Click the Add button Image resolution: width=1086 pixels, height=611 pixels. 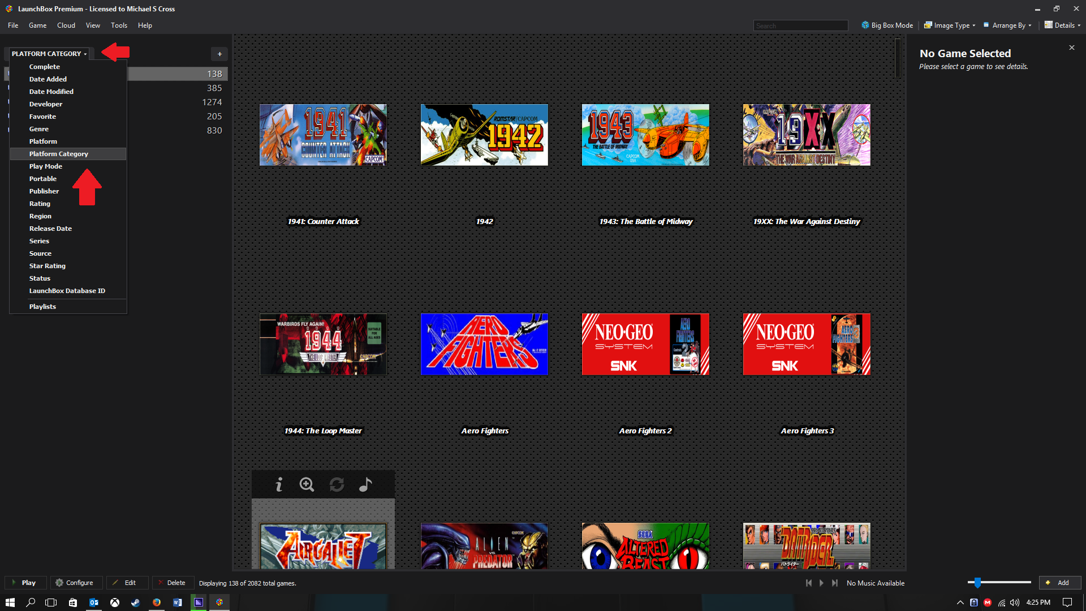coord(1059,583)
